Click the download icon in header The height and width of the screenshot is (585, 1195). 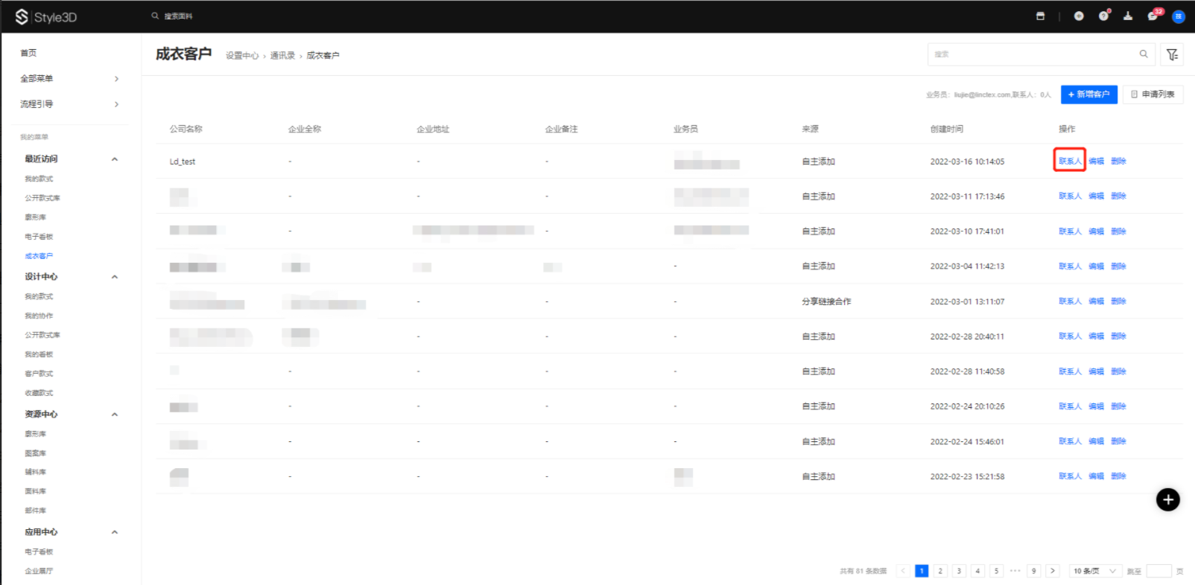coord(1128,16)
